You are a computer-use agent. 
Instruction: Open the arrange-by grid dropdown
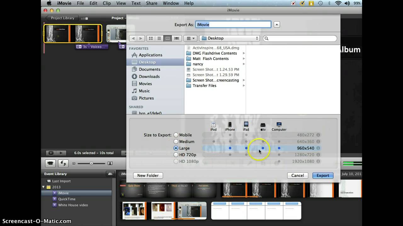point(190,38)
